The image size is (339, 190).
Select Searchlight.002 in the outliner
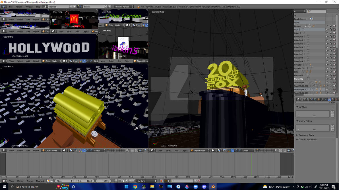301,90
